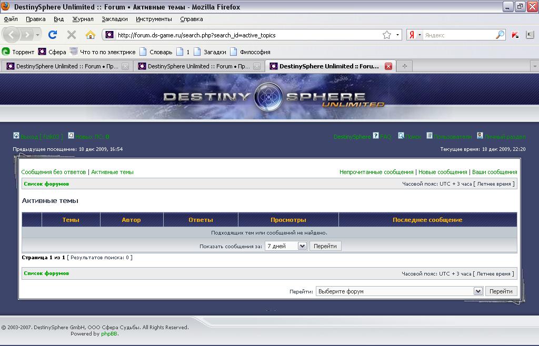This screenshot has height=346, width=539.
Task: Click the bookmark star in address bar
Action: 386,35
